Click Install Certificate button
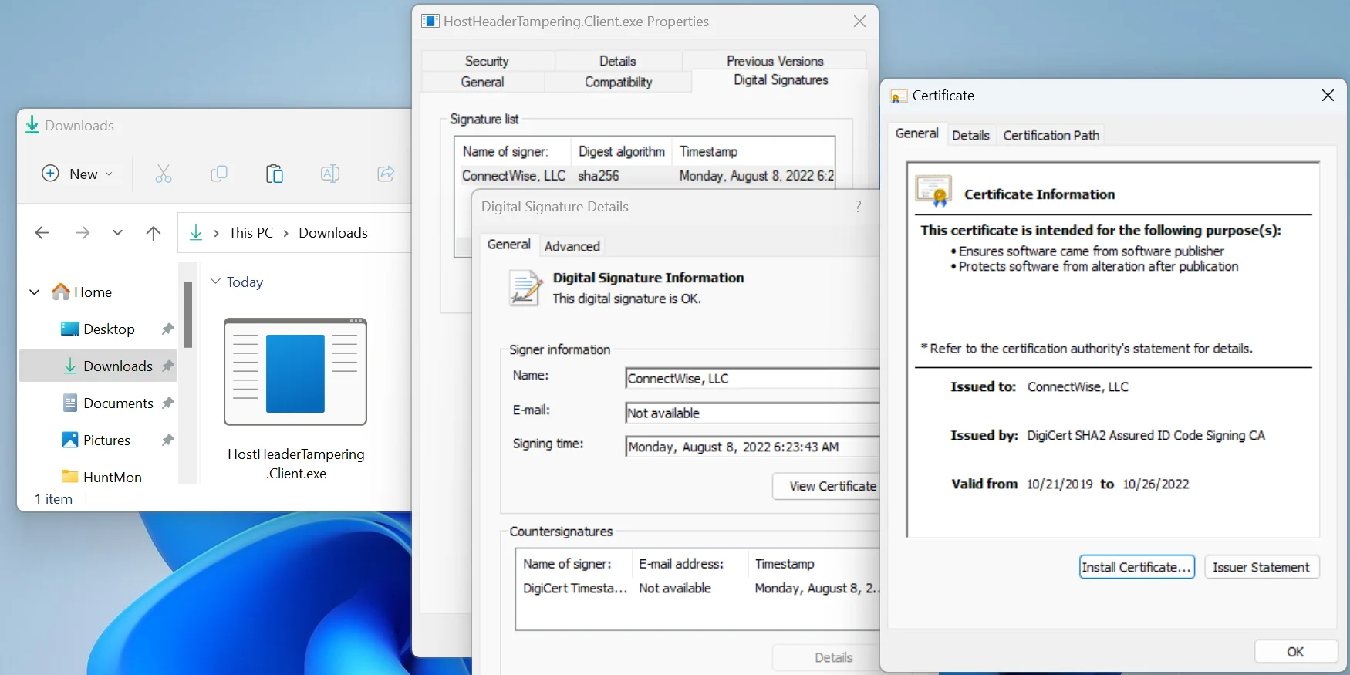Image resolution: width=1350 pixels, height=675 pixels. click(1137, 567)
